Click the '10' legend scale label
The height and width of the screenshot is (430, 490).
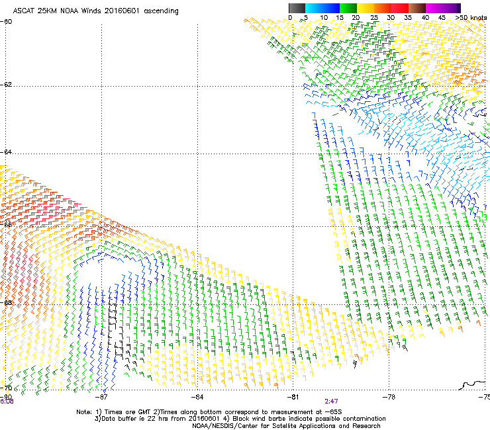coord(324,18)
